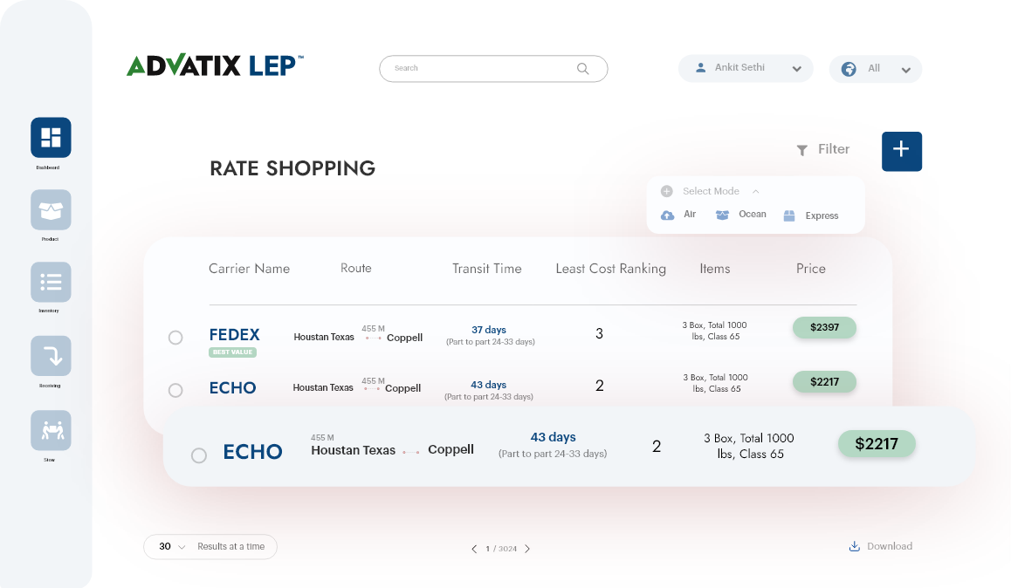Open the Filter funnel option

coord(822,149)
